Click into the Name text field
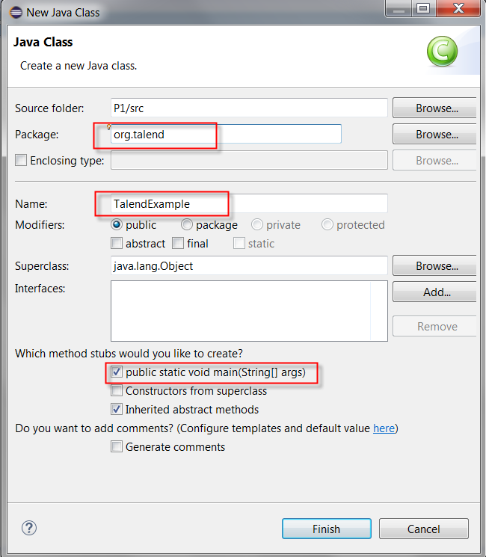Screen dimensions: 486x557 (x=299, y=203)
